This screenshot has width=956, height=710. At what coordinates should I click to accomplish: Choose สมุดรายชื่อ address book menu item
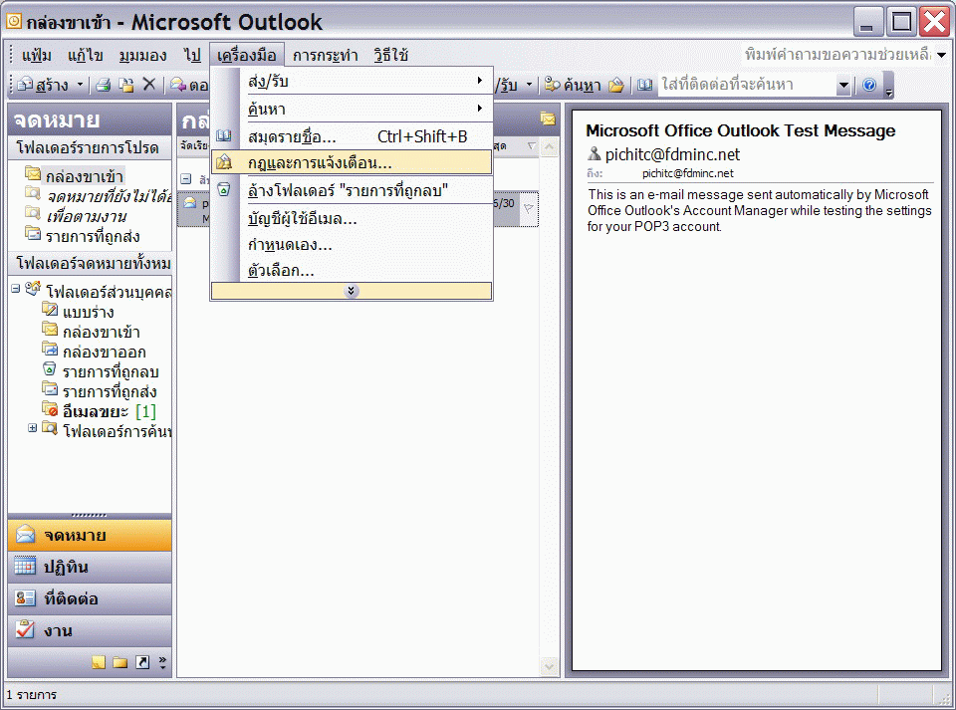pyautogui.click(x=352, y=136)
